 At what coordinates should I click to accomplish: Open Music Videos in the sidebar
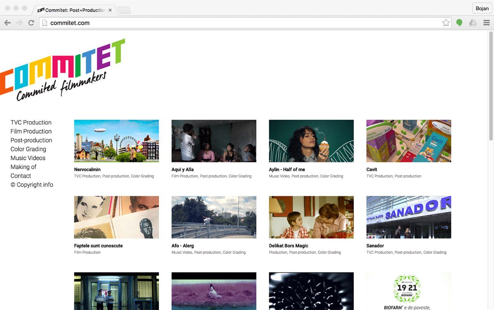(x=28, y=158)
